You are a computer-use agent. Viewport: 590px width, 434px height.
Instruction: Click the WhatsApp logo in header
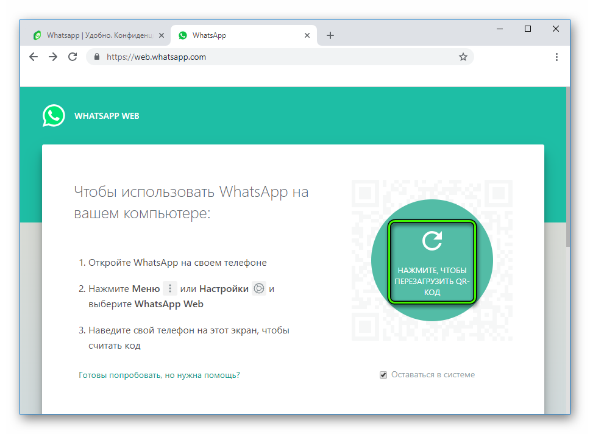tap(54, 116)
